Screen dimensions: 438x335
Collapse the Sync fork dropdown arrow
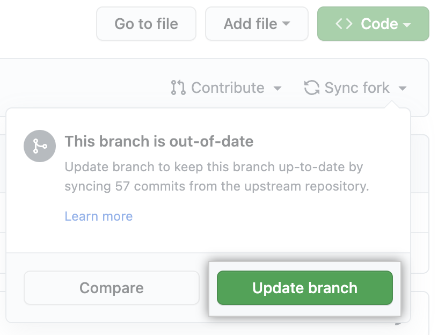pyautogui.click(x=403, y=88)
